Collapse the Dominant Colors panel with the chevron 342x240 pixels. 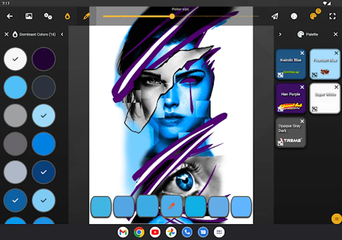[x=62, y=34]
